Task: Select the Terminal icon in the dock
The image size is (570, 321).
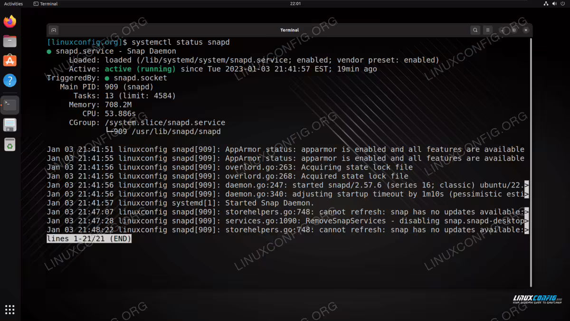Action: 10,105
